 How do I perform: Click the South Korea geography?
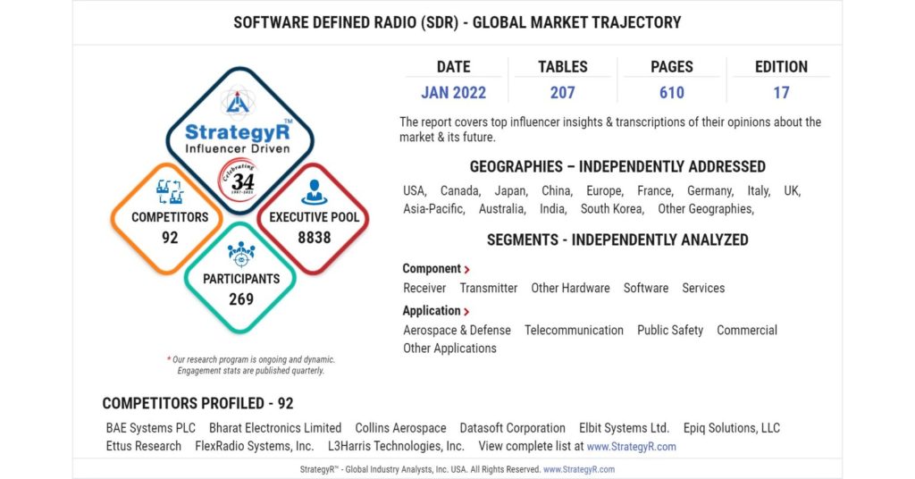[x=612, y=209]
